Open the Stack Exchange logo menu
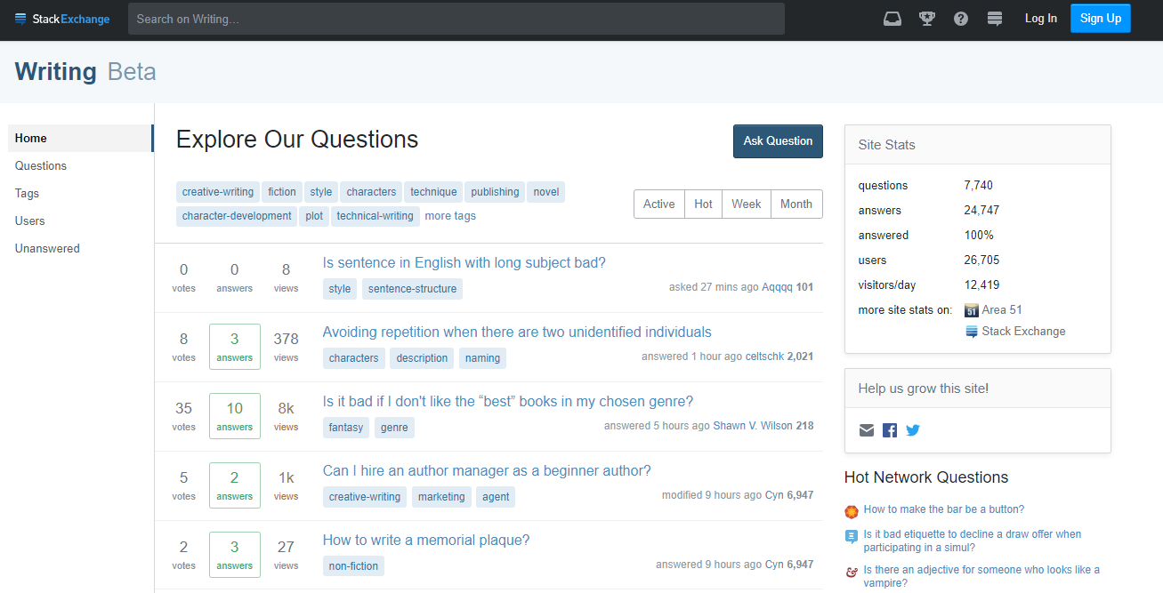Screen dimensions: 1163x593 point(62,19)
